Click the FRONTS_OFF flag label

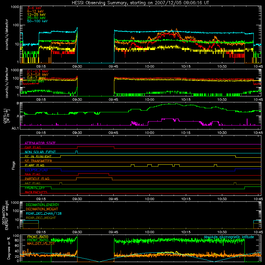pos(35,188)
